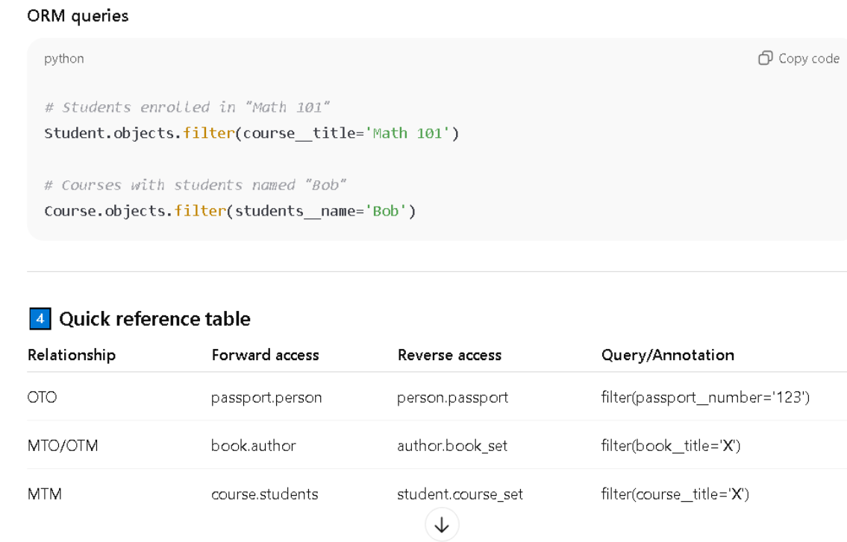Click the Copy code clipboard icon
847x542 pixels.
(765, 58)
